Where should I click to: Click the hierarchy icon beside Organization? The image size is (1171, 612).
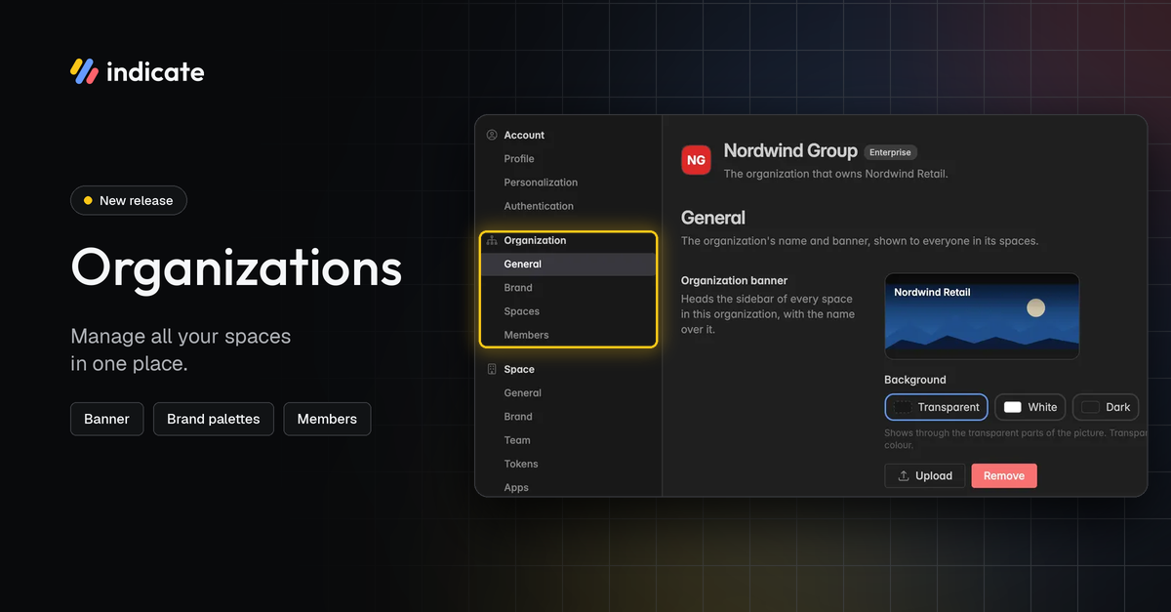point(492,240)
